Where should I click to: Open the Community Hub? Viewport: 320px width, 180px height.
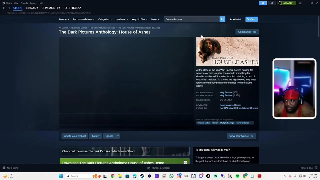point(247,32)
